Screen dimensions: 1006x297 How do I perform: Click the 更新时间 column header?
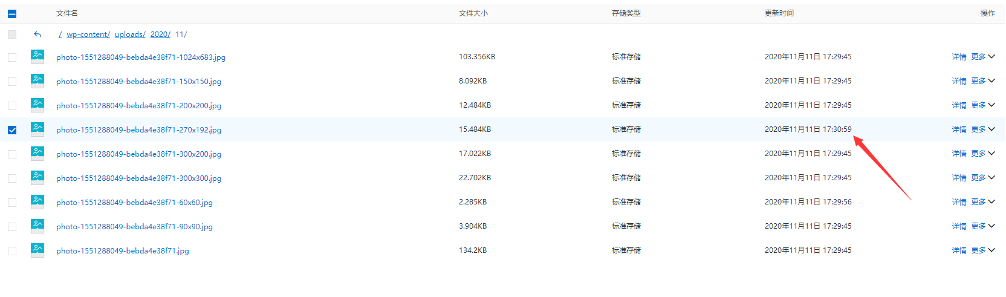779,13
